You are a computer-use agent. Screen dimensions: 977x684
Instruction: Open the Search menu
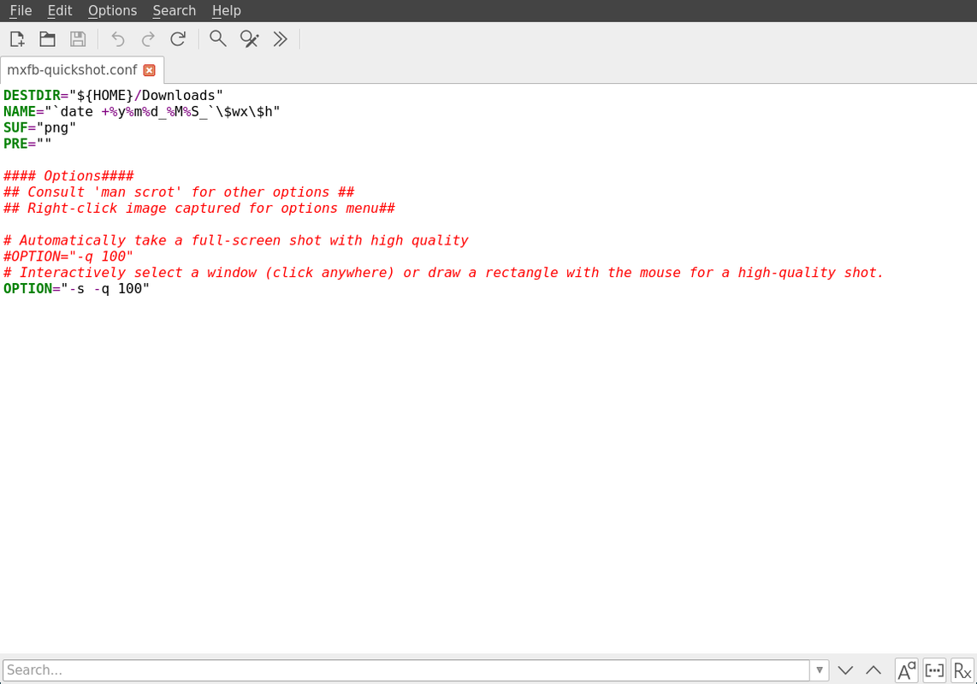coord(174,10)
